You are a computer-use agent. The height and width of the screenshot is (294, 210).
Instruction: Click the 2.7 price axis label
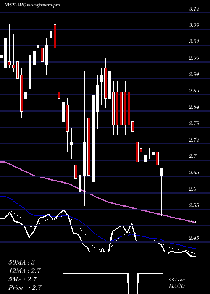[x=193, y=156]
